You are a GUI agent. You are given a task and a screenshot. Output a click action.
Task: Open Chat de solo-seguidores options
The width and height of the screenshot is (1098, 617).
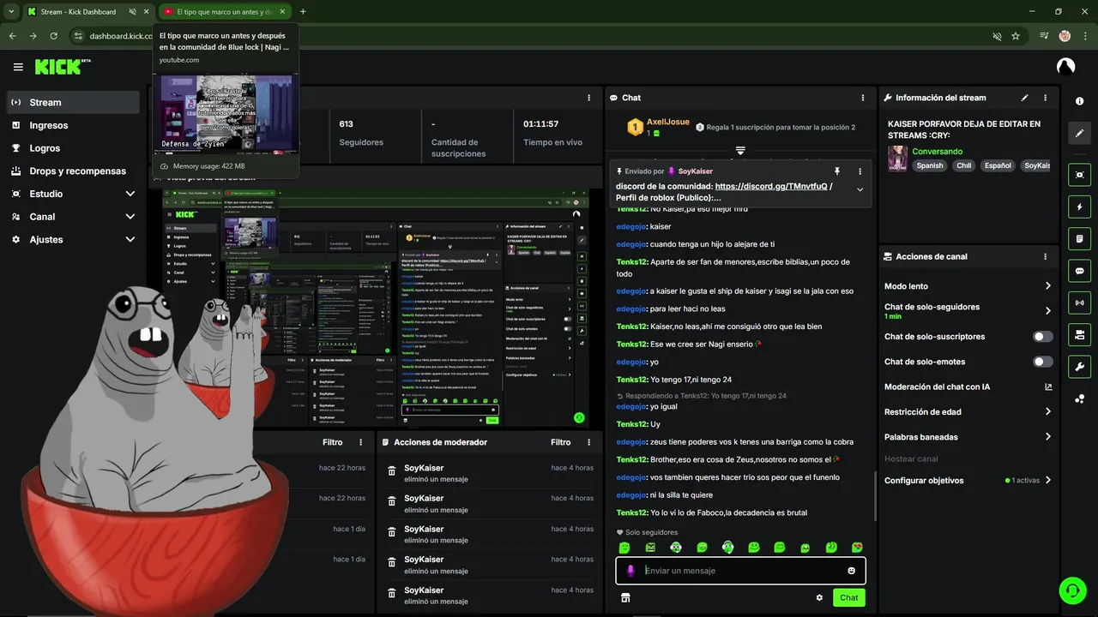(x=968, y=311)
